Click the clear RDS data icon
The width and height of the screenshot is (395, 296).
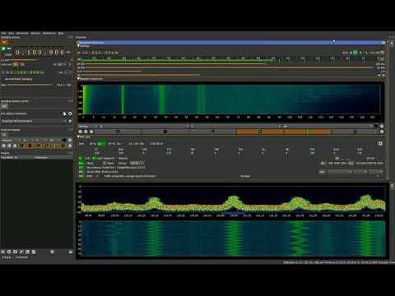[380, 143]
